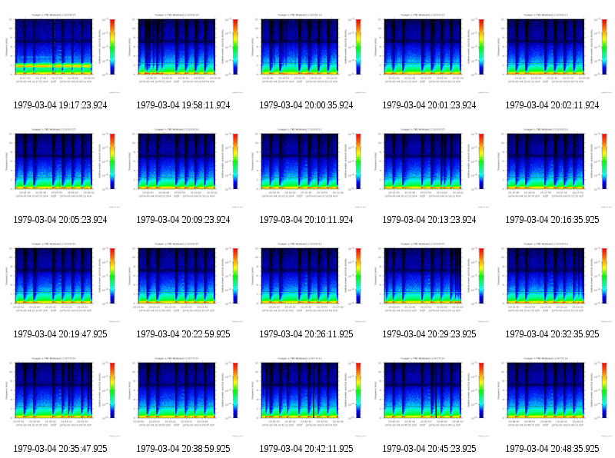Viewport: 615px width, 458px height.
Task: Open spectrogram thumbnail for 20:09:23.924
Action: pos(184,168)
